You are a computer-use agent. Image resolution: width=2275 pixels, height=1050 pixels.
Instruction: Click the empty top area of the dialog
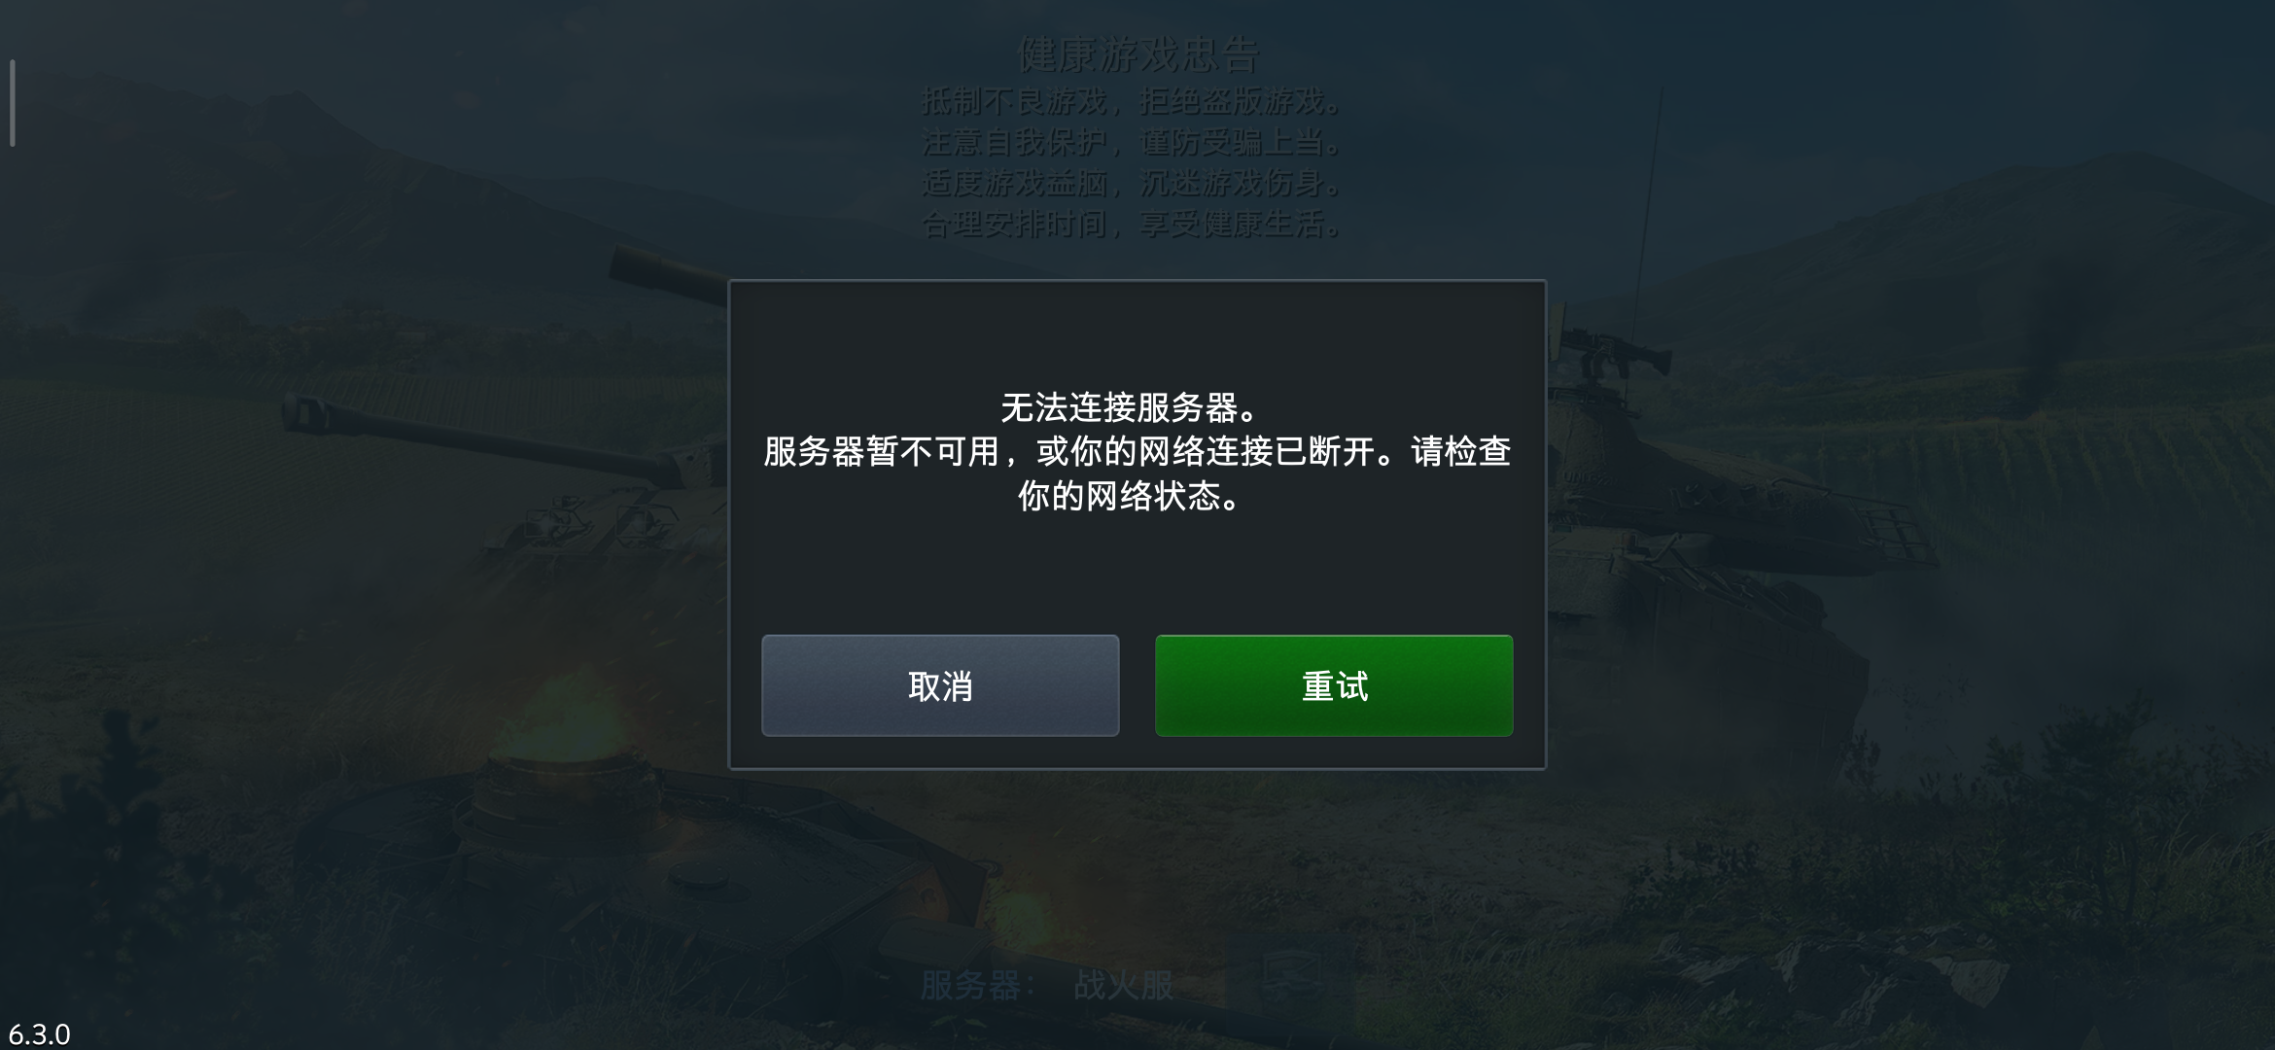tap(1137, 331)
